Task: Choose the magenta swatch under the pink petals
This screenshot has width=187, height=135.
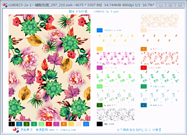Action: 100,68
